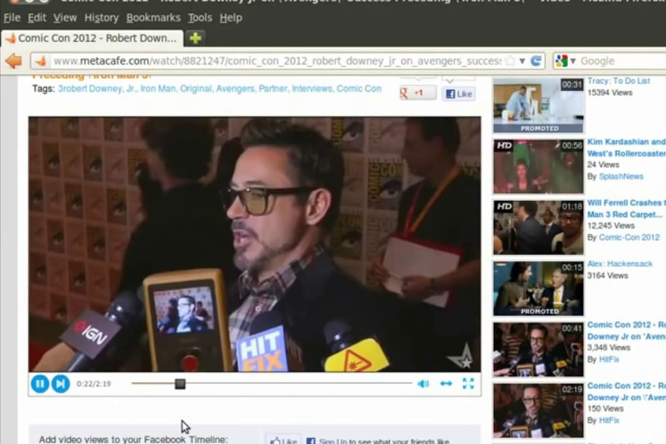Enter fullscreen with the expand icon
Image resolution: width=666 pixels, height=444 pixels.
click(x=468, y=384)
